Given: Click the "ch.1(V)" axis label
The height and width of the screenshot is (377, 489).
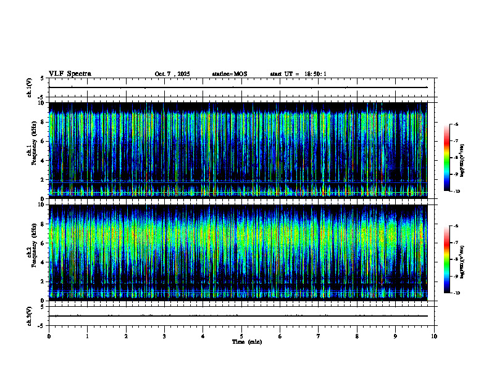Looking at the screenshot, I should (29, 87).
